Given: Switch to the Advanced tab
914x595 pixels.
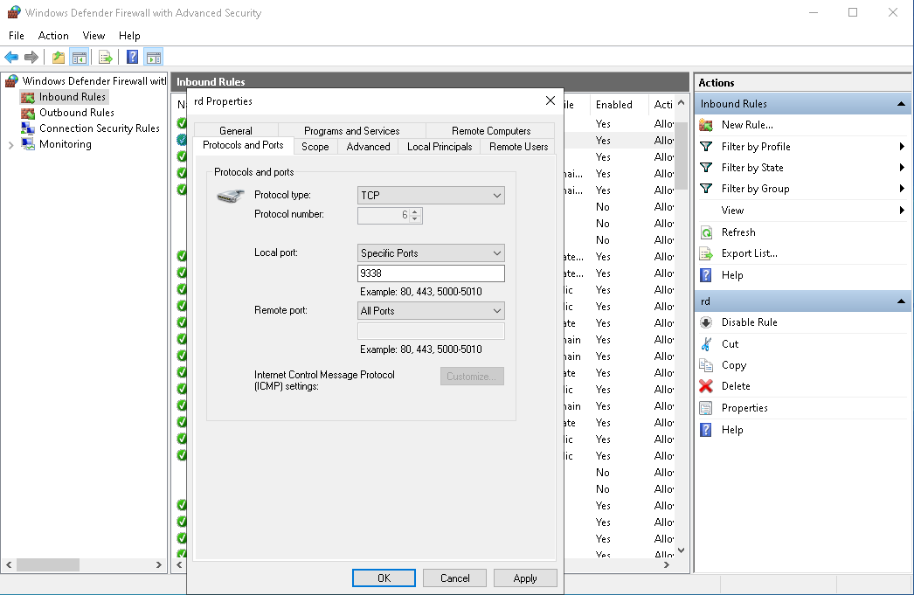Looking at the screenshot, I should [x=369, y=146].
